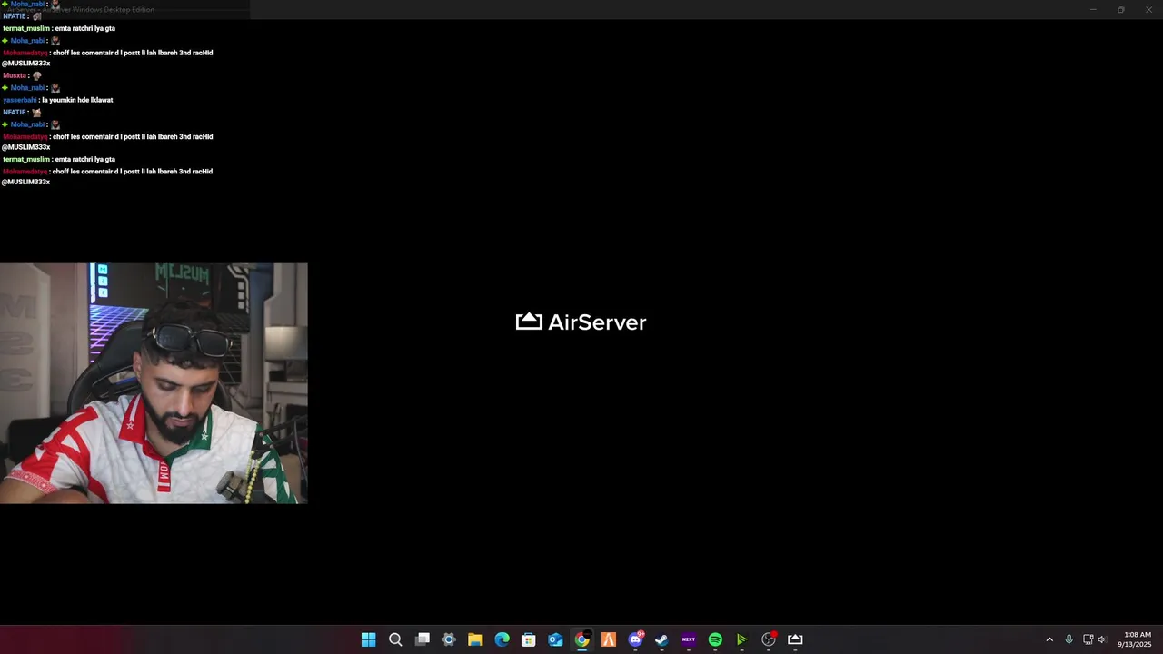
Task: Click chat message 'la youmkin hde lklawat'
Action: click(77, 100)
